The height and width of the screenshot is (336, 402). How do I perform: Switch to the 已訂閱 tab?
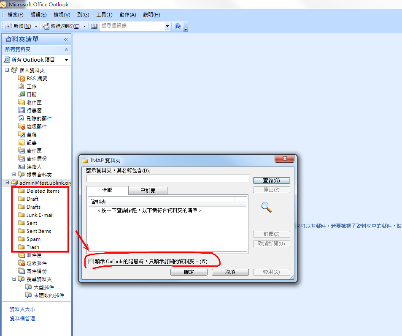tap(148, 191)
